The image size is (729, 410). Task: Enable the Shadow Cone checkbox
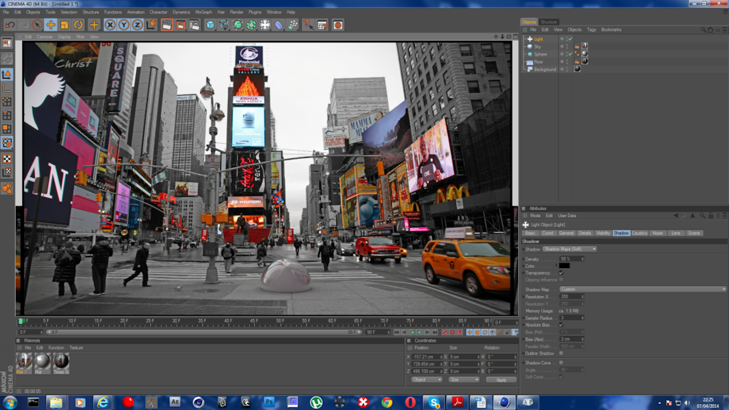point(561,363)
